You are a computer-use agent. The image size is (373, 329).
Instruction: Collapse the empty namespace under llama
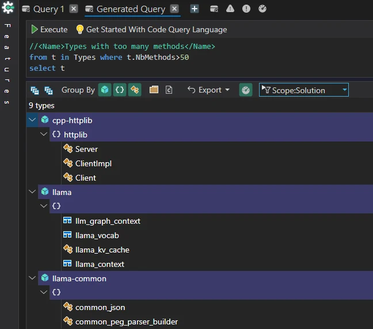pyautogui.click(x=44, y=206)
